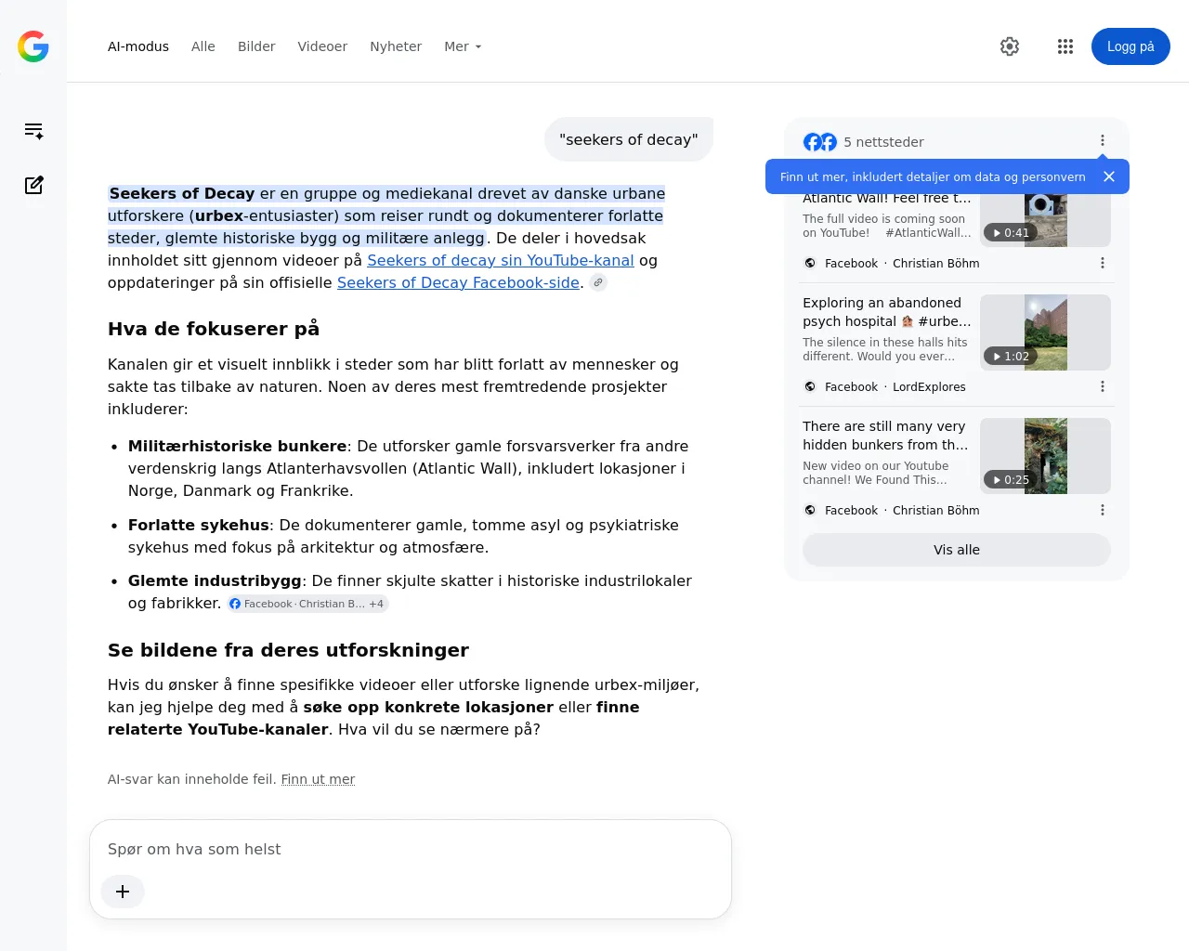Click the Vis alle button
1189x951 pixels.
[957, 550]
